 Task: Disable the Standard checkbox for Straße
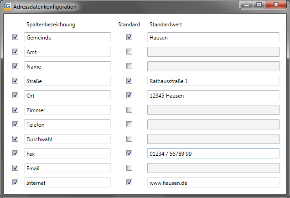(x=129, y=81)
